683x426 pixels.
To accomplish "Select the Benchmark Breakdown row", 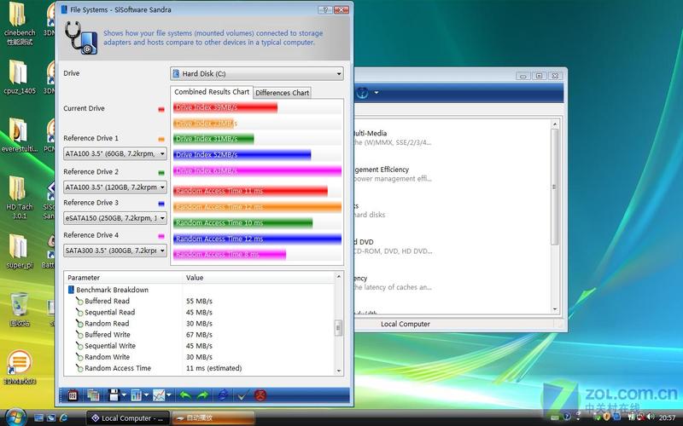I will [x=200, y=290].
